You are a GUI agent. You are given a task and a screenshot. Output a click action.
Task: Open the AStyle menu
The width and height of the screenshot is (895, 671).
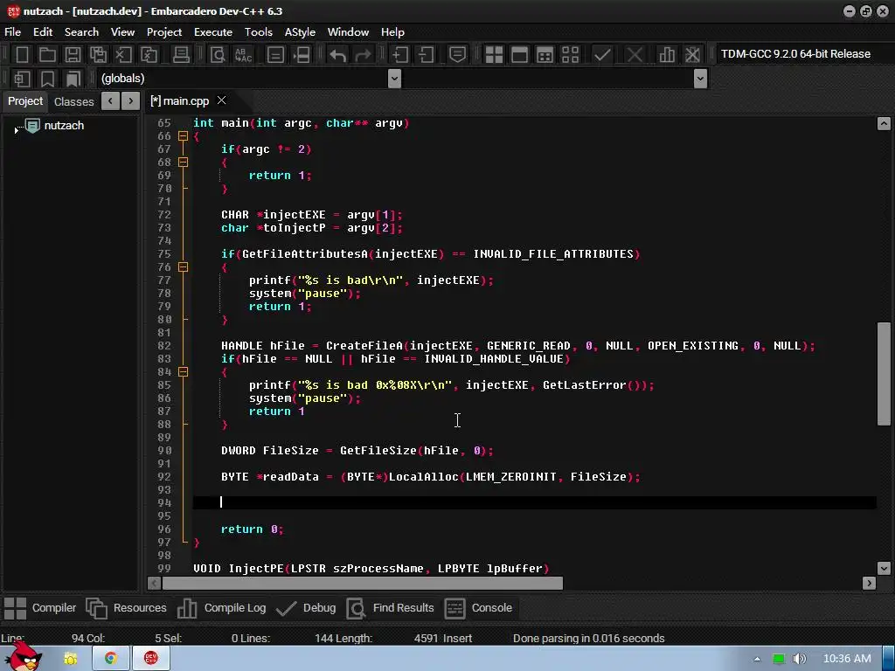coord(300,32)
